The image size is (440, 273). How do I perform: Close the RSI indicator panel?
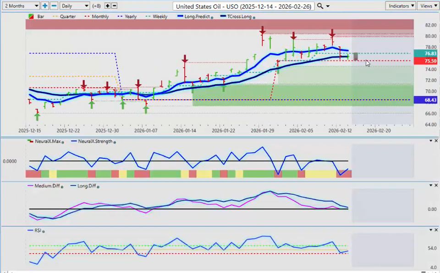click(436, 230)
